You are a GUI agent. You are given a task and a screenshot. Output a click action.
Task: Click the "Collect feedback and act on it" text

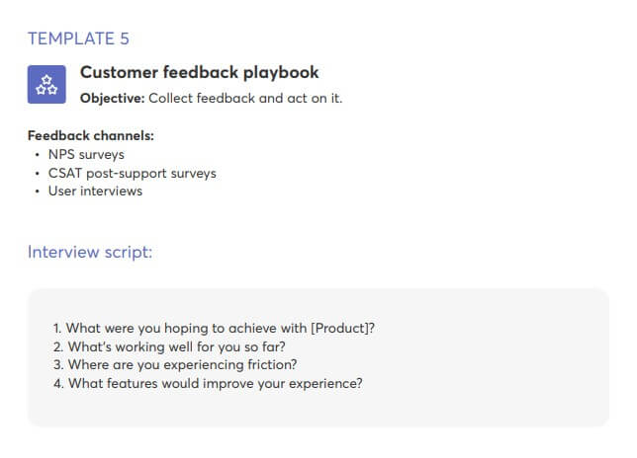245,98
